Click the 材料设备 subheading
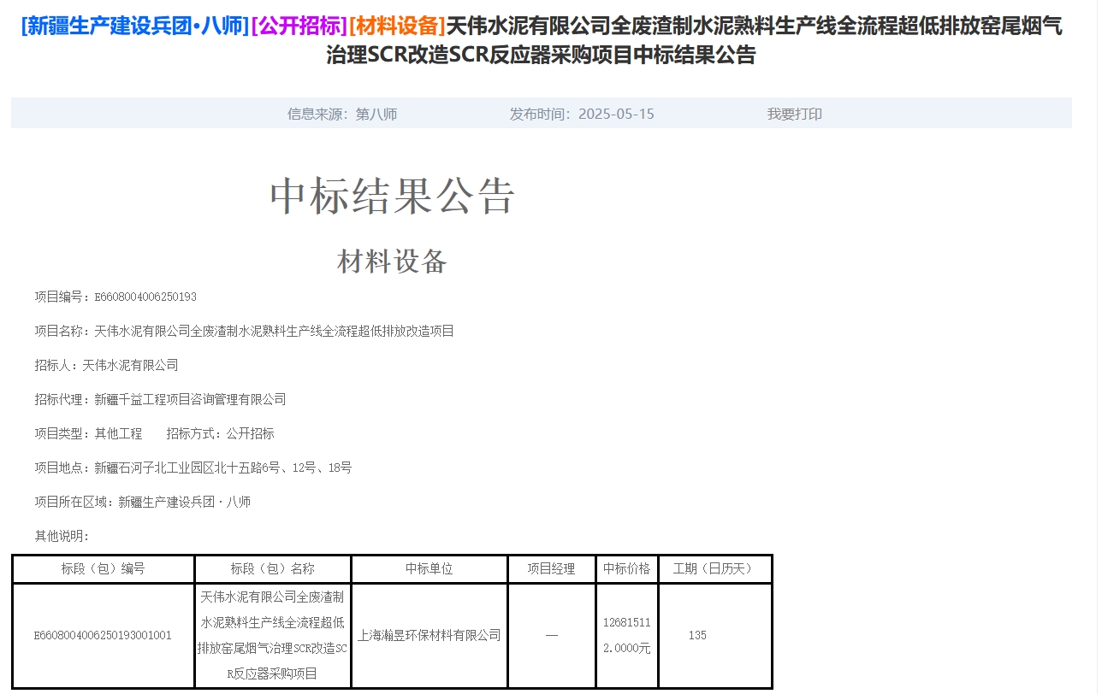The image size is (1102, 694). point(393,262)
